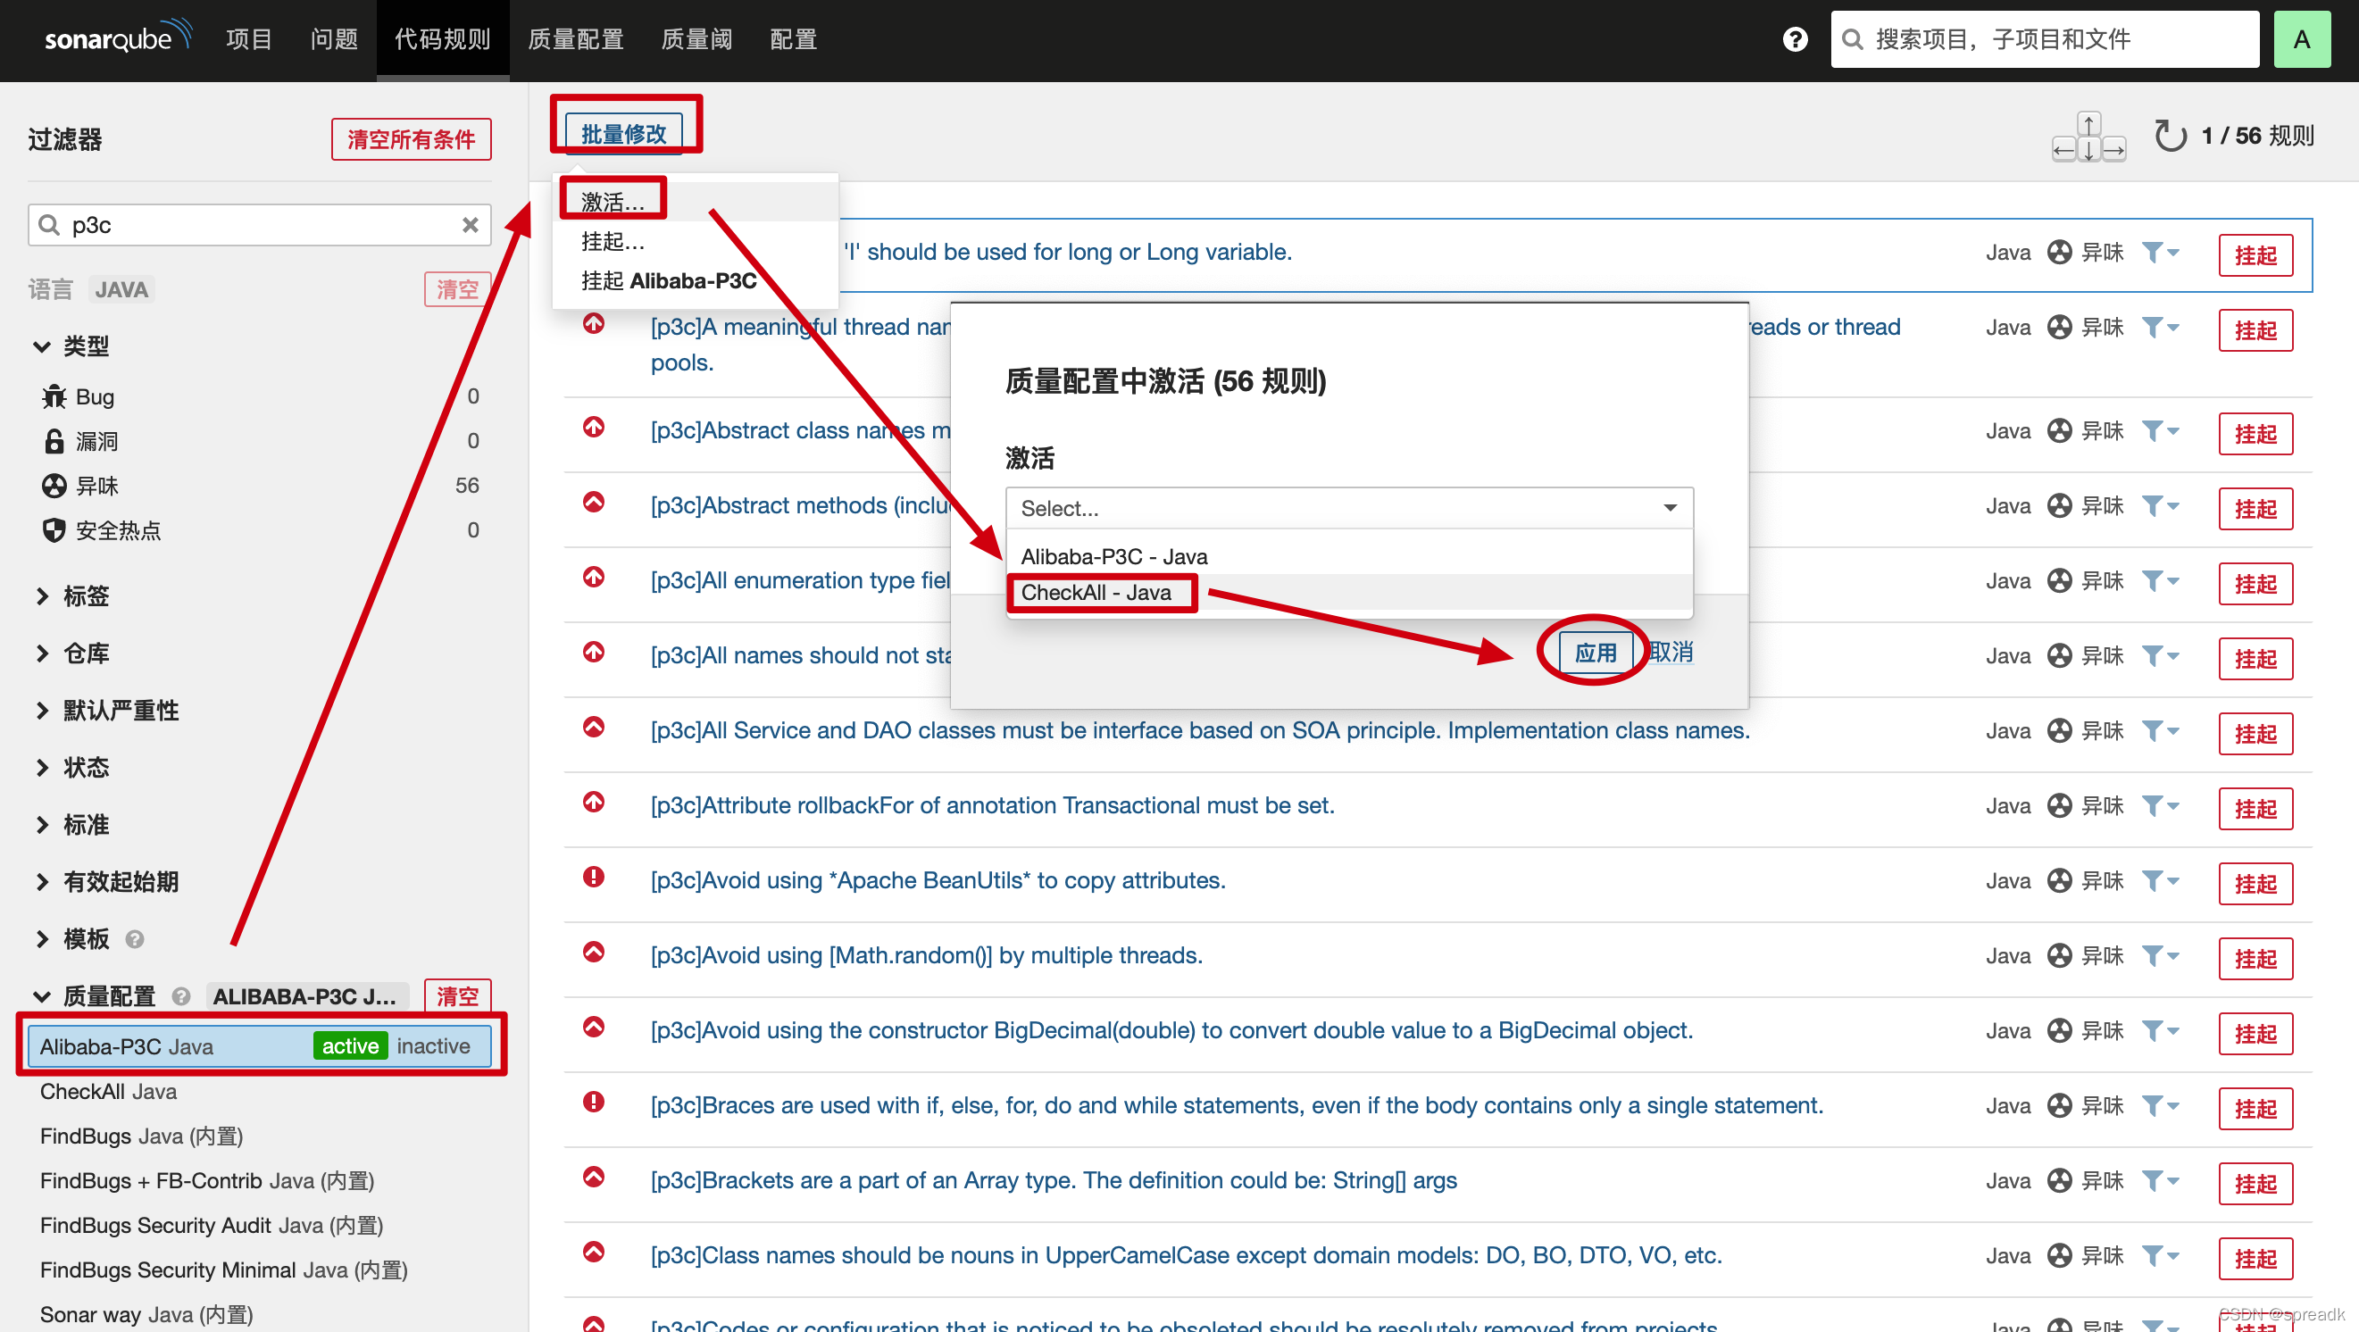Click the 应用 apply button

(x=1595, y=653)
